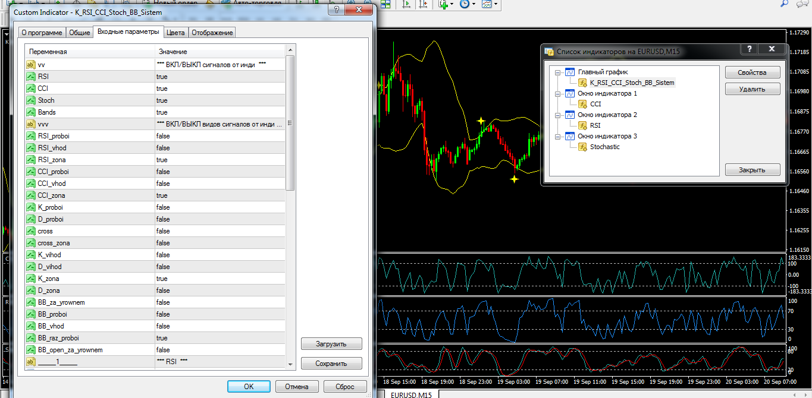Click the help question mark in indicator list dialog
The image size is (812, 398).
[x=748, y=49]
